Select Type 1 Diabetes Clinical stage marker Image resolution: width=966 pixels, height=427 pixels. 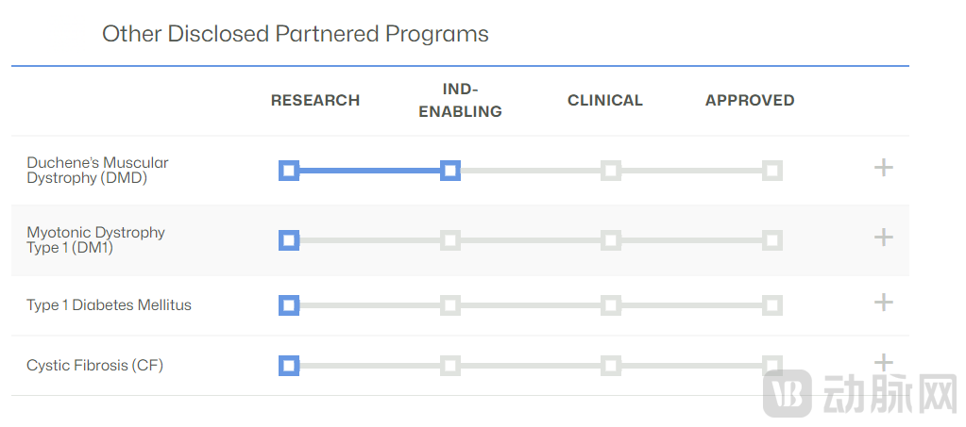pos(611,305)
